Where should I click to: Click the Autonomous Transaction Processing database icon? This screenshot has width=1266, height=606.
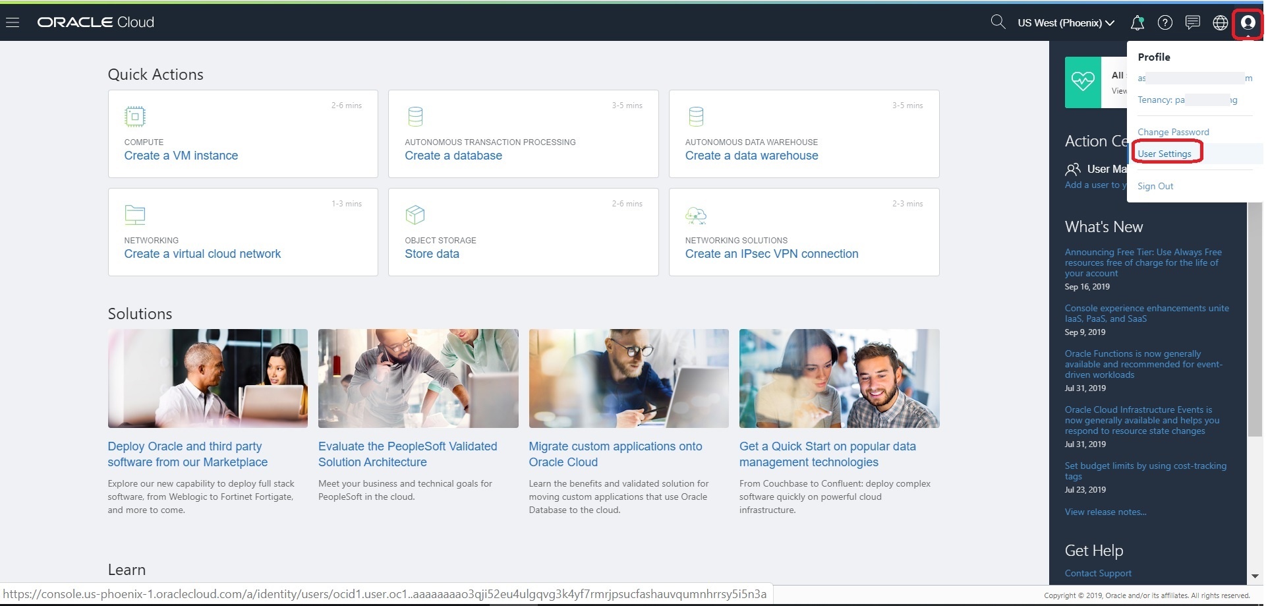coord(415,117)
